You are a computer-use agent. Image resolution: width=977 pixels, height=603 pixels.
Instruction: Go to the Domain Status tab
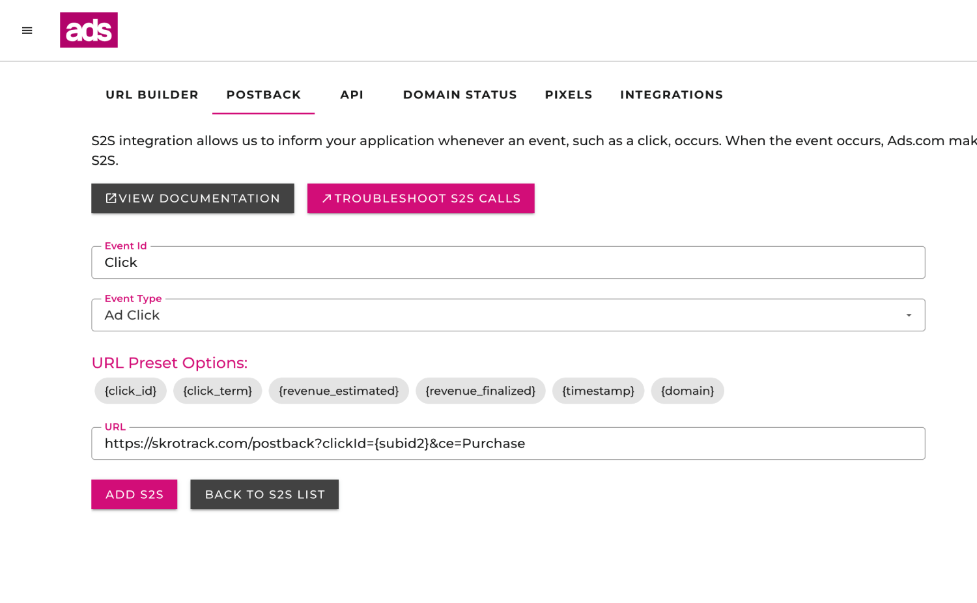pyautogui.click(x=460, y=95)
